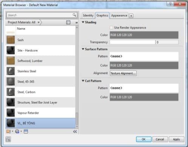Select the VL_ BÊ TÔNG thumbnail

[11, 123]
